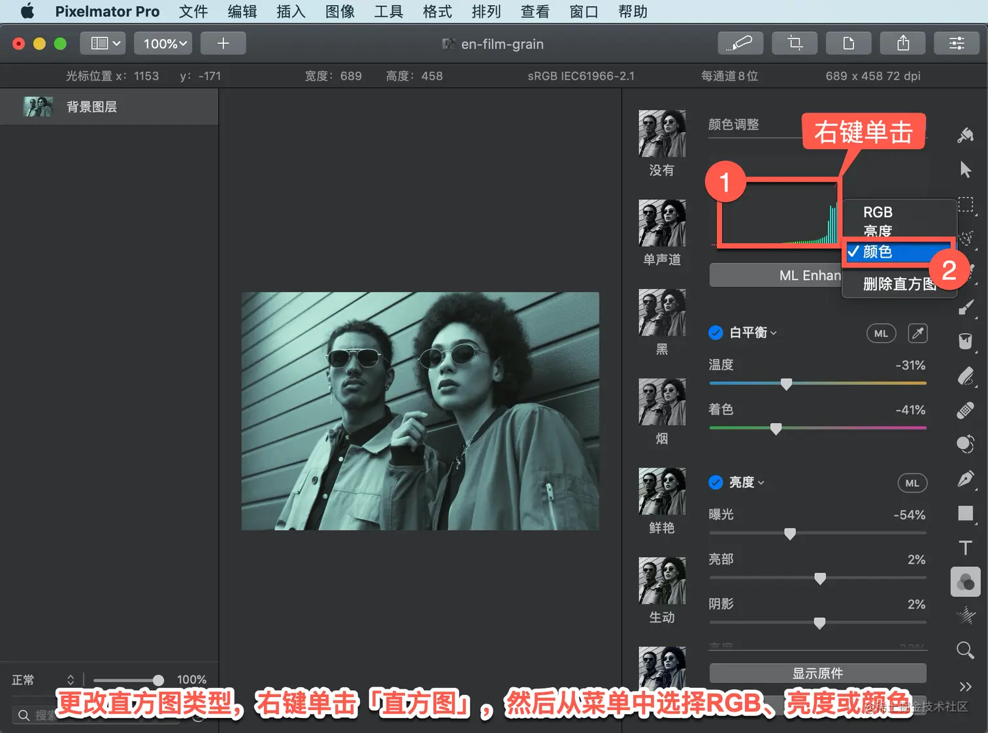The width and height of the screenshot is (988, 733).
Task: Toggle the 白平衡 adjustment checkbox
Action: point(716,333)
